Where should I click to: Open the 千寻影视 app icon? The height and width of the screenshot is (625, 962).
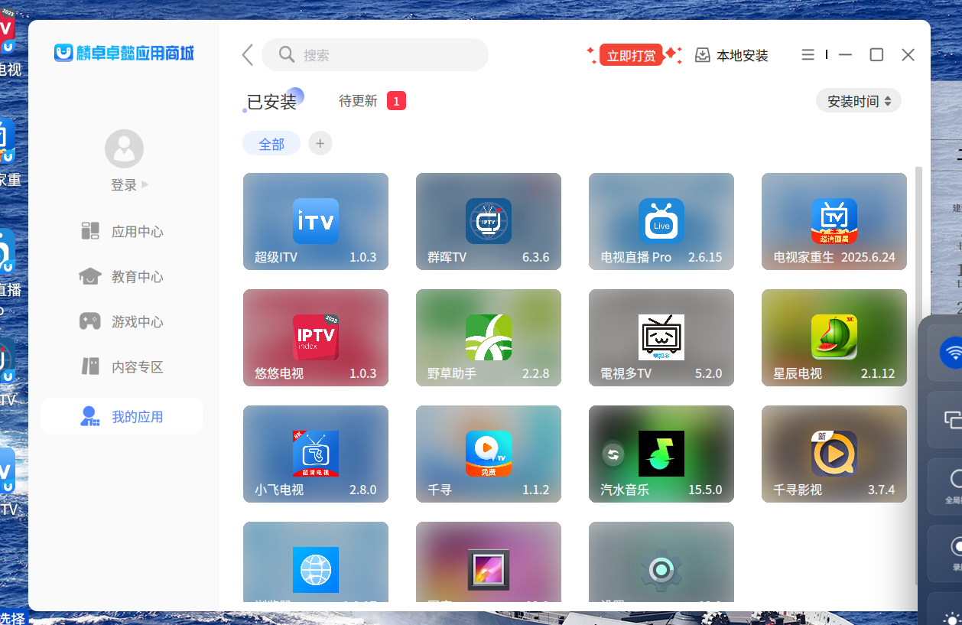834,454
